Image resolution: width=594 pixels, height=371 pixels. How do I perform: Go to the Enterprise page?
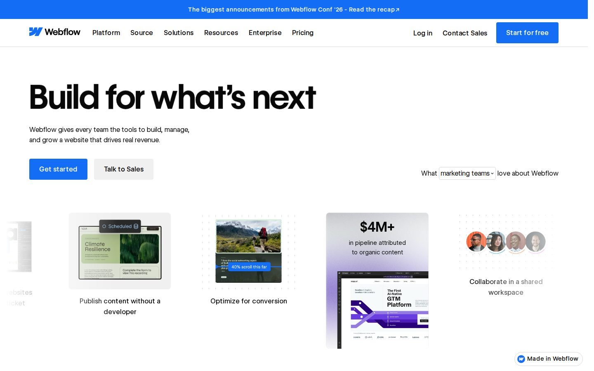(x=265, y=33)
